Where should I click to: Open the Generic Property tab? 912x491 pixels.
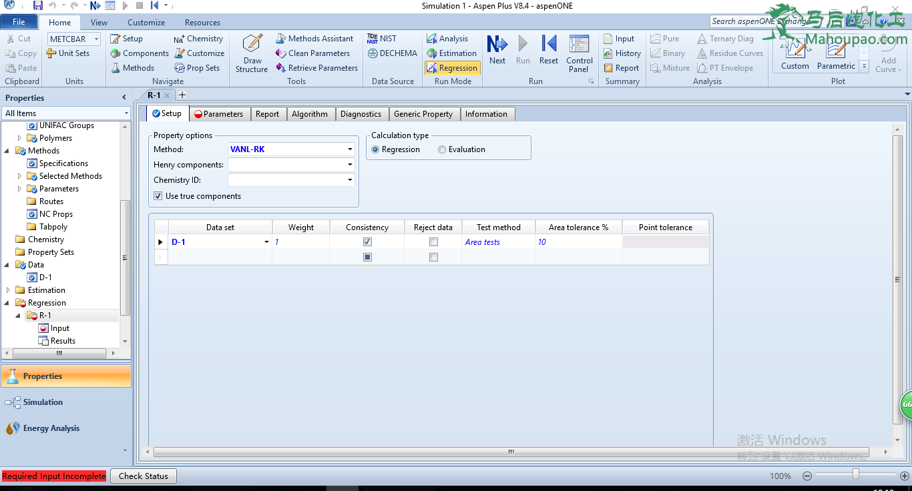point(423,114)
